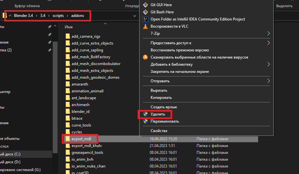Click the folder icon of io_anim_bvh
The width and height of the screenshot is (299, 174).
click(x=68, y=159)
